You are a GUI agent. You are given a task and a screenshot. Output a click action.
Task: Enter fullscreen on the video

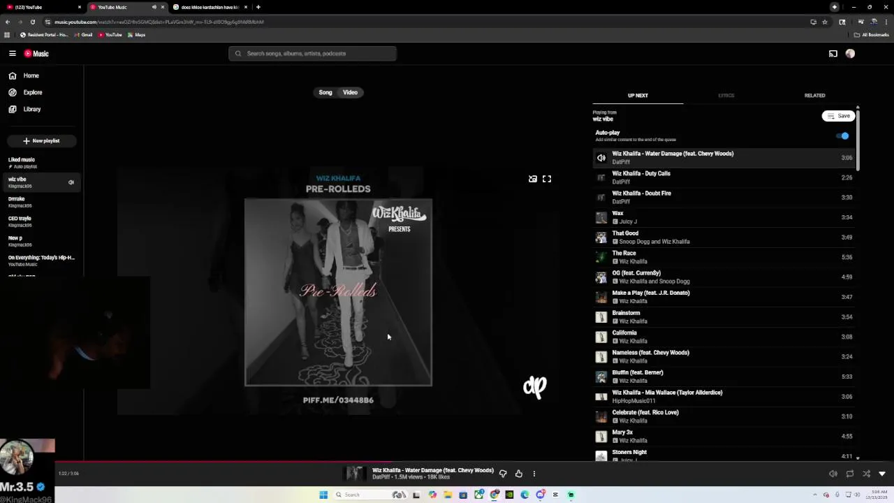tap(547, 179)
